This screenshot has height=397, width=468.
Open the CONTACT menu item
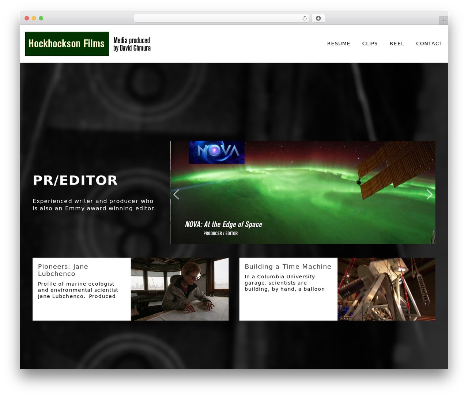pos(429,44)
